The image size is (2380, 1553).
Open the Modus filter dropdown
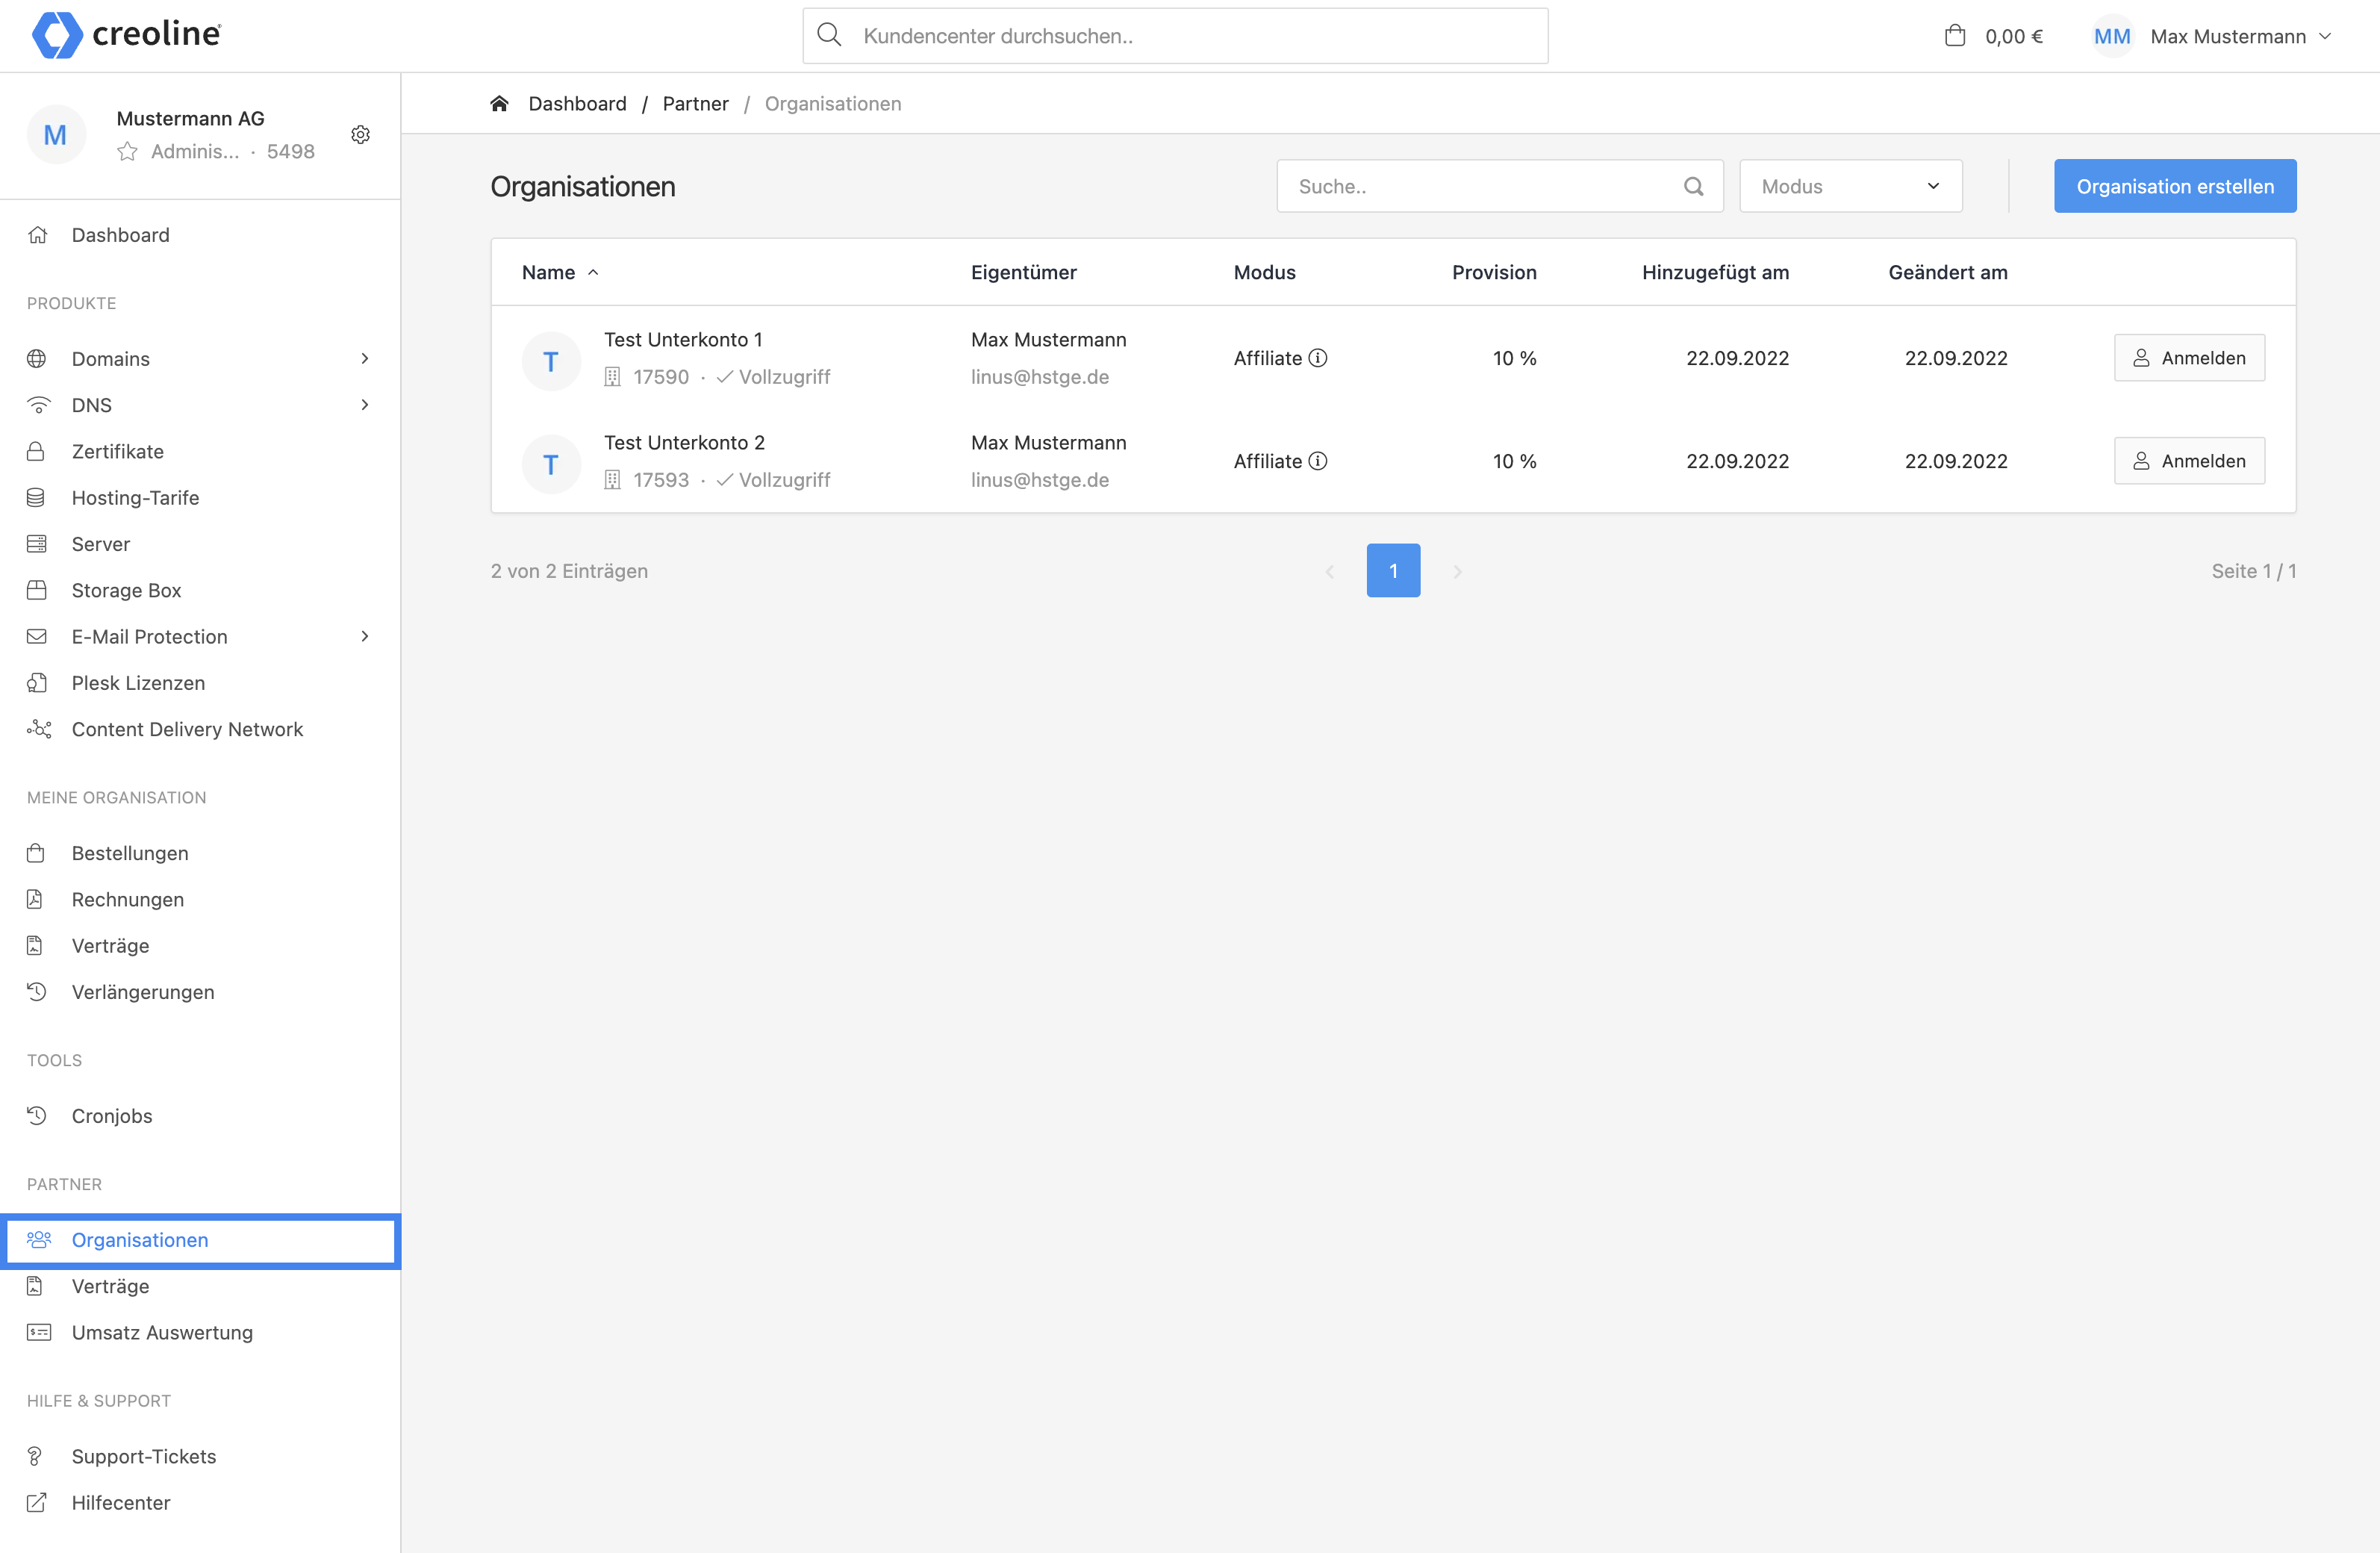pyautogui.click(x=1850, y=186)
